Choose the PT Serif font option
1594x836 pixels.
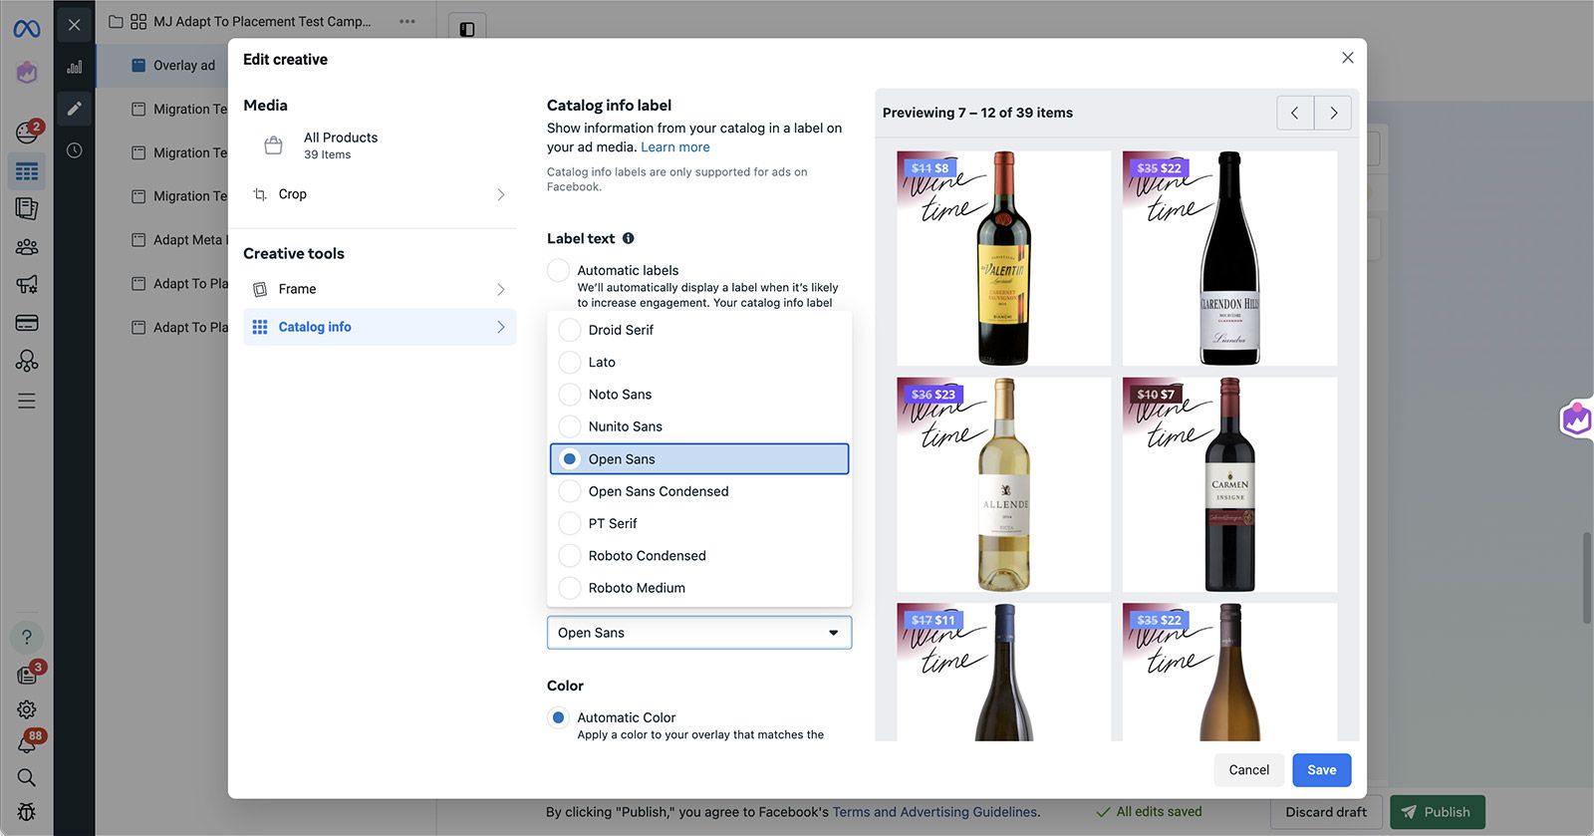(x=699, y=523)
